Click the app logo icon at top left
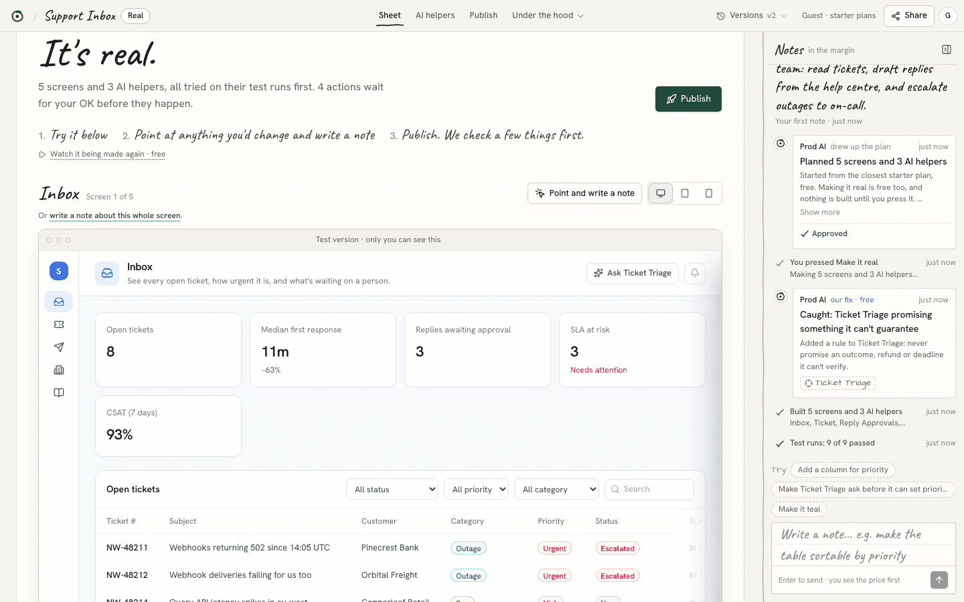964x602 pixels. (x=17, y=16)
